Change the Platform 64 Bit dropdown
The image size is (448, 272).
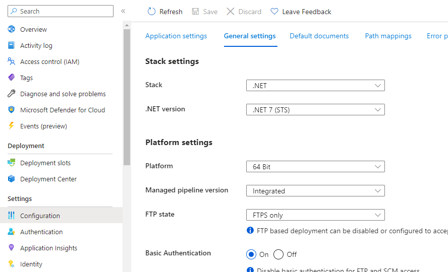pos(315,167)
